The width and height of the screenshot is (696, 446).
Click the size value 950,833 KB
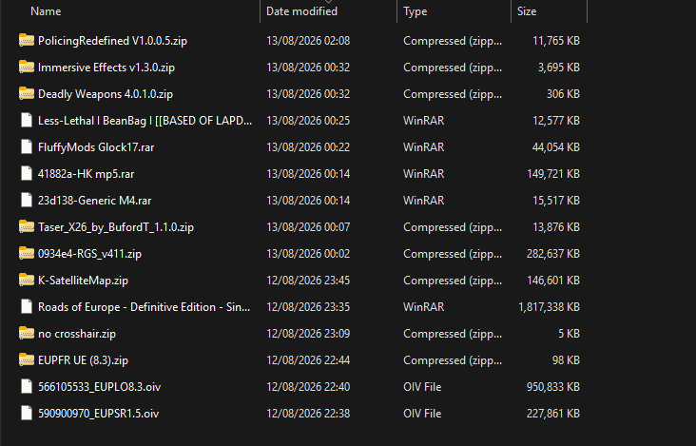(553, 387)
